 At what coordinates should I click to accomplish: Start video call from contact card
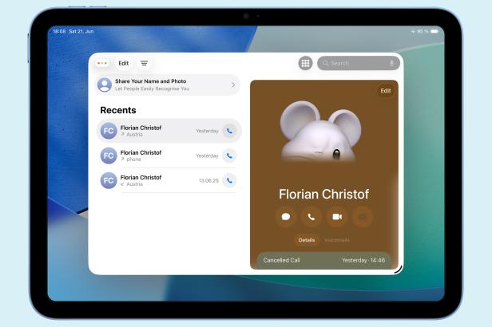click(337, 217)
